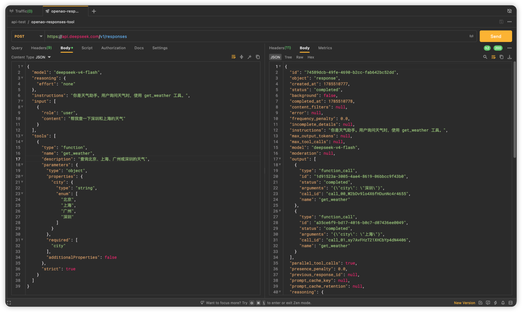
Task: Click the beautify wand icon in request body
Action: tap(249, 57)
